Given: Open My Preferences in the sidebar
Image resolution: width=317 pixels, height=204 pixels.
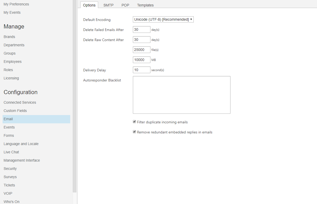Looking at the screenshot, I should (x=16, y=4).
